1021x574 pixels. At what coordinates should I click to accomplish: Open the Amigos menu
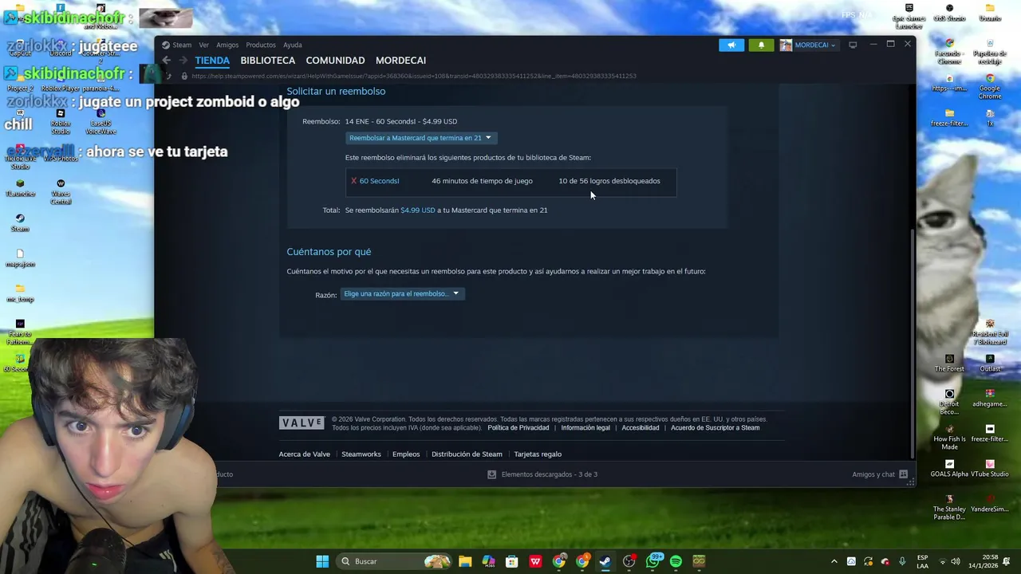[227, 45]
